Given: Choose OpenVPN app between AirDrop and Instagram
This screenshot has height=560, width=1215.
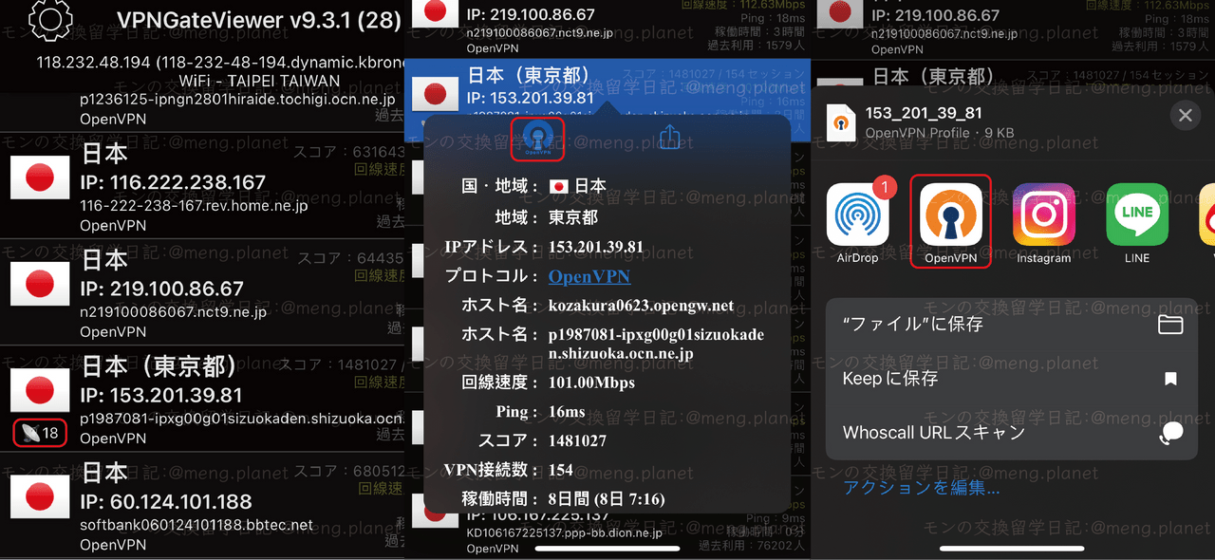Looking at the screenshot, I should click(951, 221).
